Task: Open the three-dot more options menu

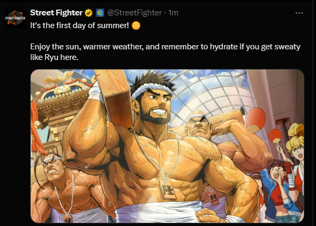Action: (x=299, y=13)
